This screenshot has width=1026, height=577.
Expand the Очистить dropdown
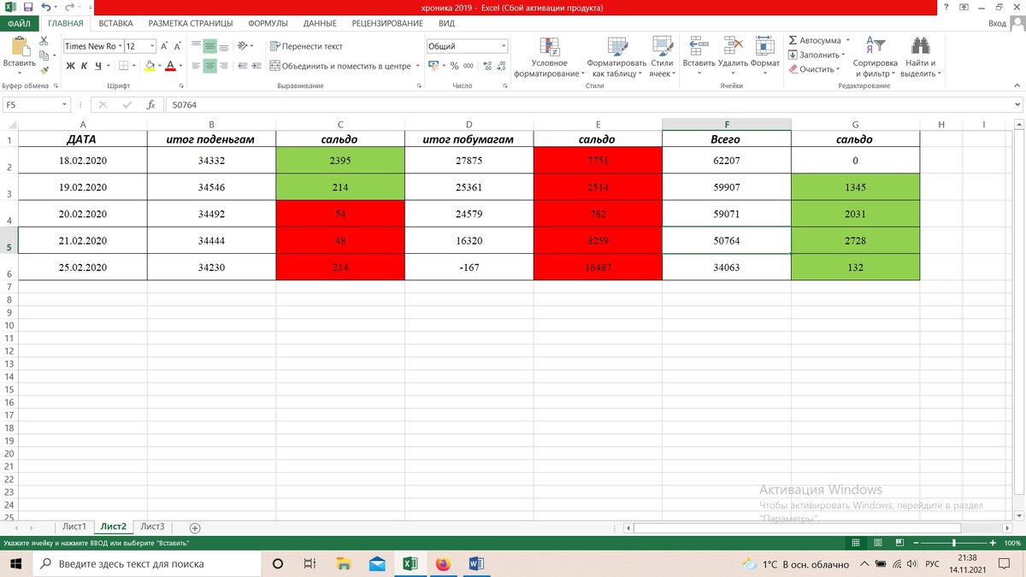(838, 69)
